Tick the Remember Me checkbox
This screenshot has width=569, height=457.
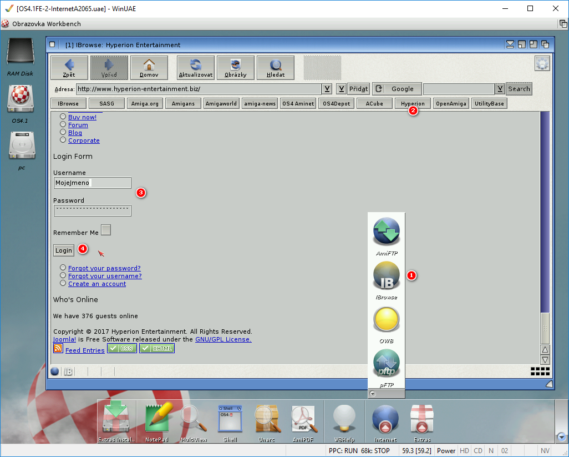coord(106,230)
